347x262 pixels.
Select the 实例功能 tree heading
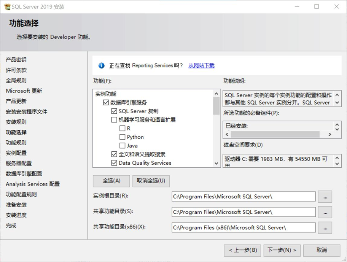(x=106, y=94)
